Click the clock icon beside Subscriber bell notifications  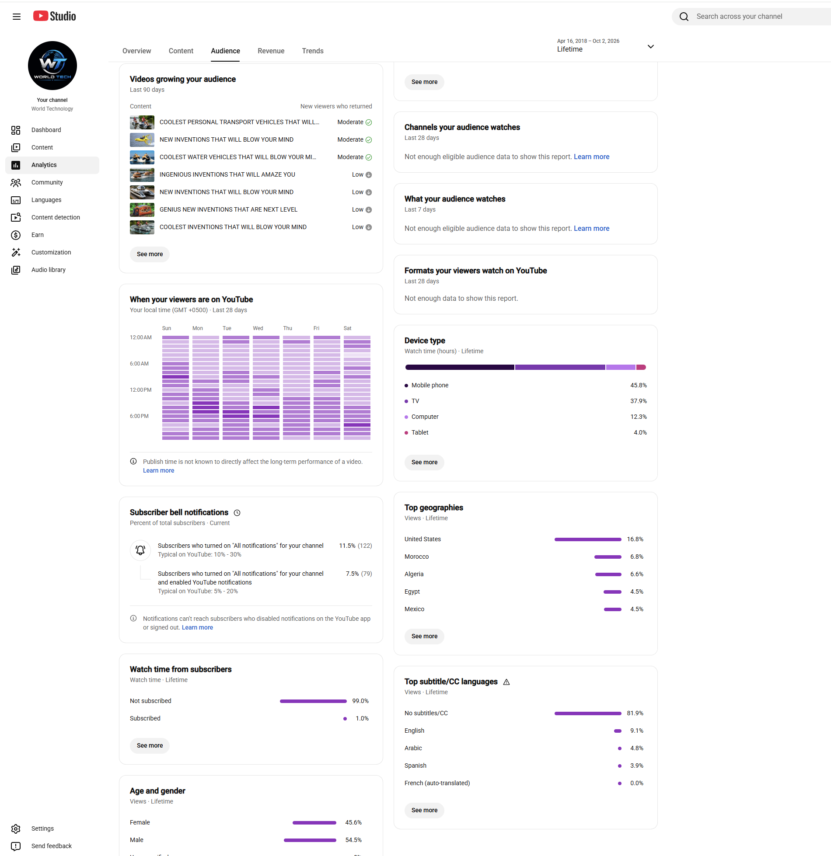click(x=237, y=513)
